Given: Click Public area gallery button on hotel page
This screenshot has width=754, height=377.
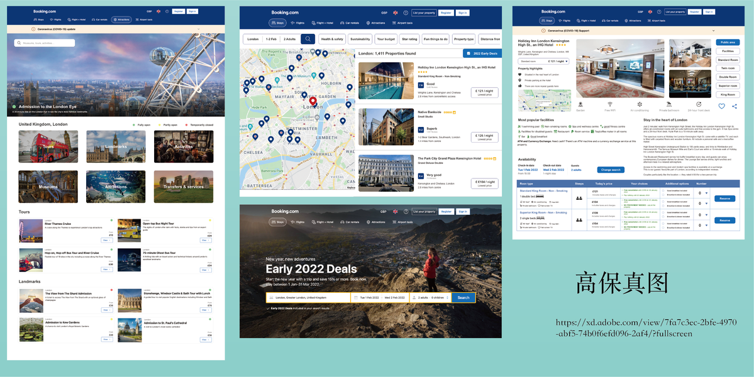Looking at the screenshot, I should coord(728,42).
